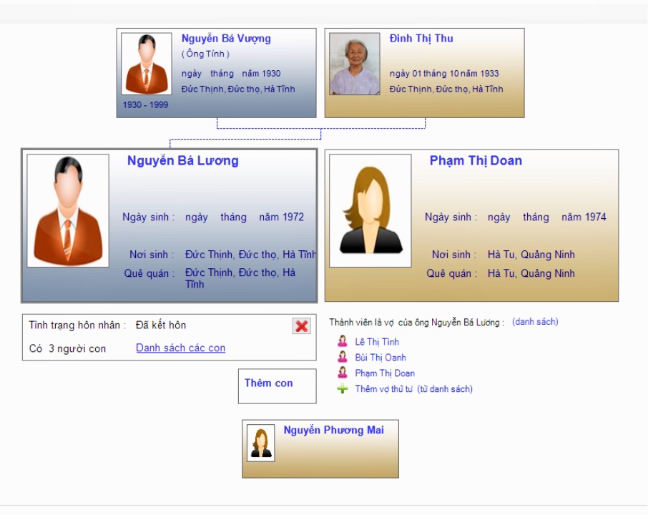Select wife Lê Thị Tình link

[377, 342]
